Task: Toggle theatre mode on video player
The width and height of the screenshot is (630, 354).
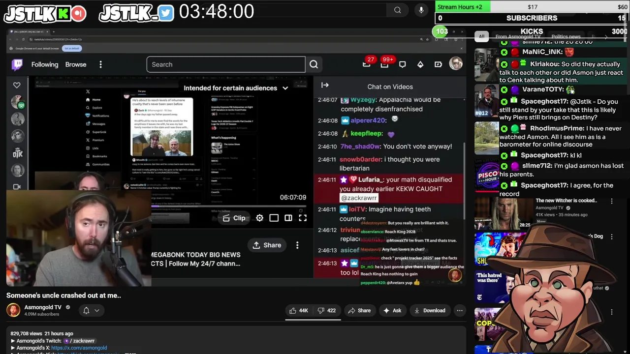Action: tap(274, 218)
